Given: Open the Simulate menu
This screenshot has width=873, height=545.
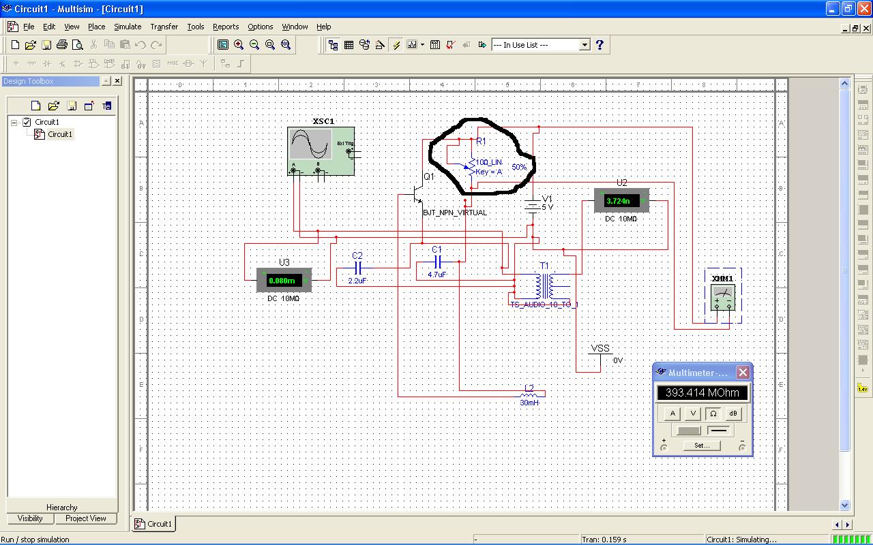Looking at the screenshot, I should (x=128, y=27).
